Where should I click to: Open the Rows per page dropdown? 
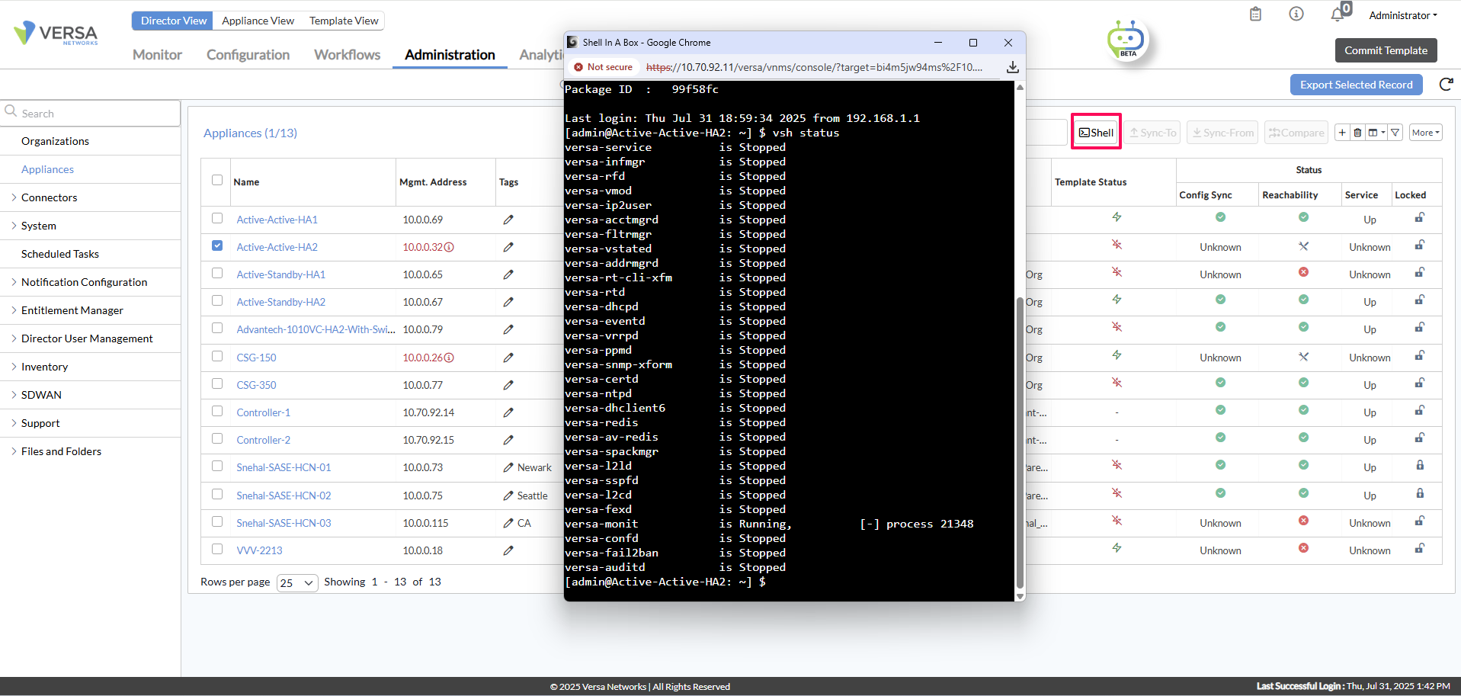(x=297, y=582)
